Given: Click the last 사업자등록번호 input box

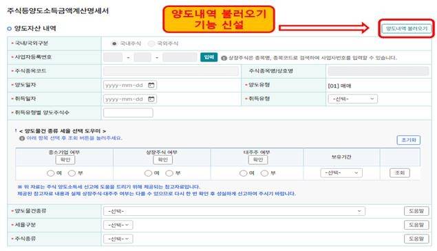Looking at the screenshot, I should click(x=180, y=57).
